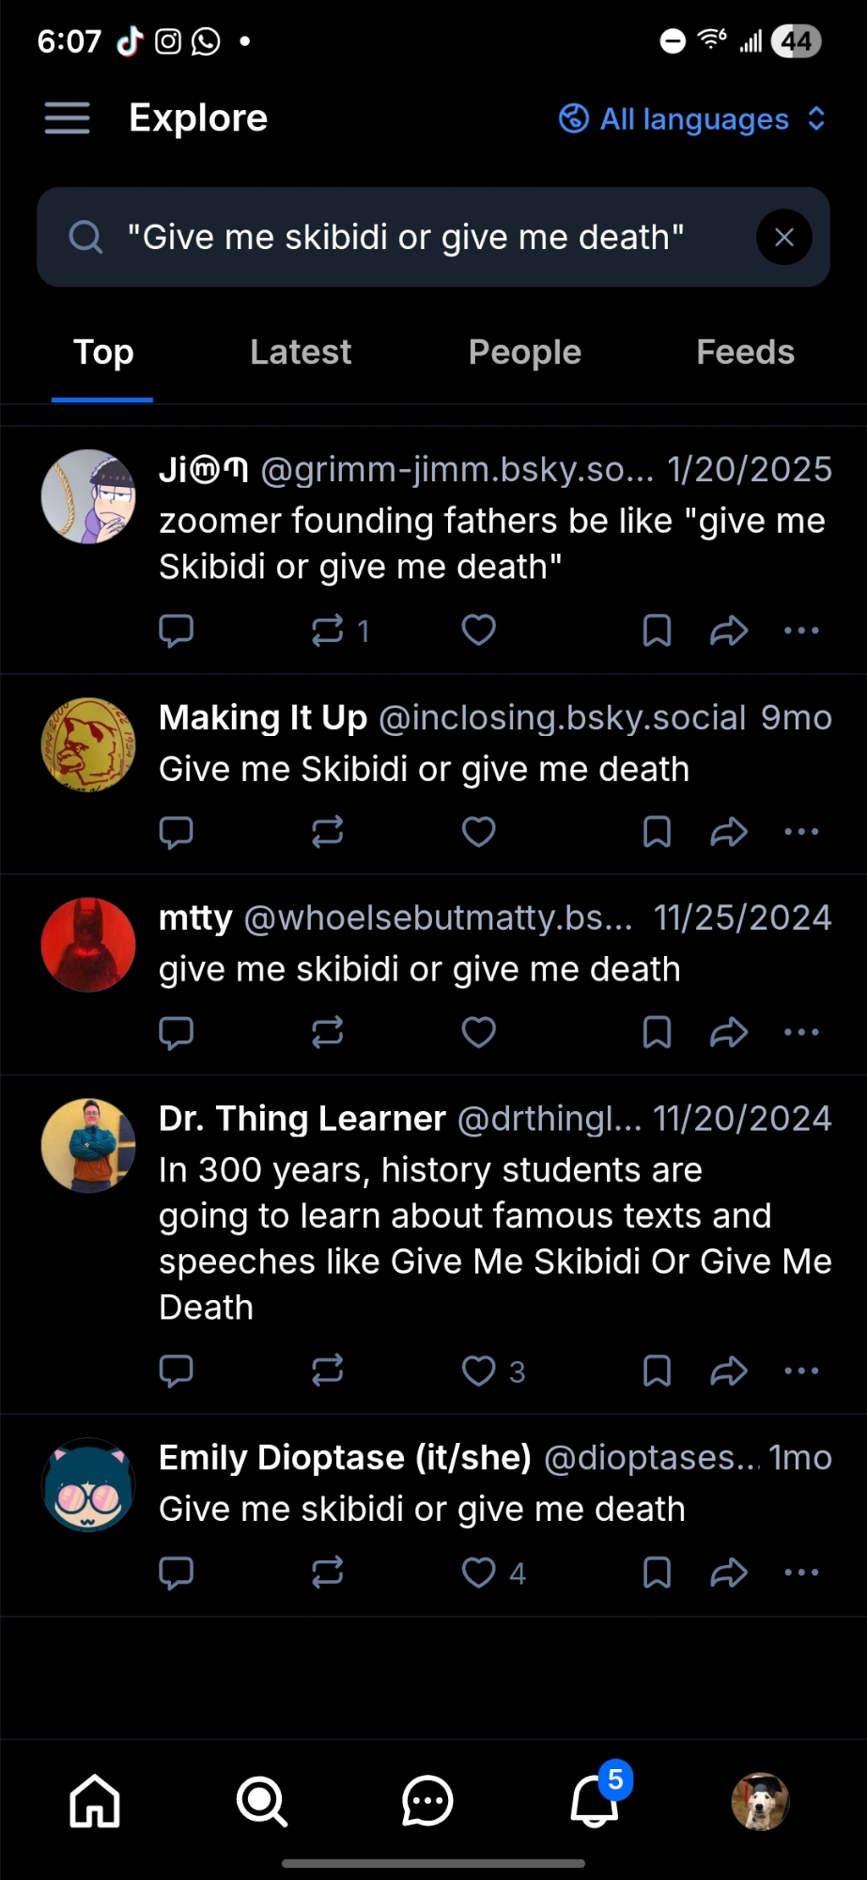Go to the Home feed
Viewport: 867px width, 1880px height.
click(95, 1801)
